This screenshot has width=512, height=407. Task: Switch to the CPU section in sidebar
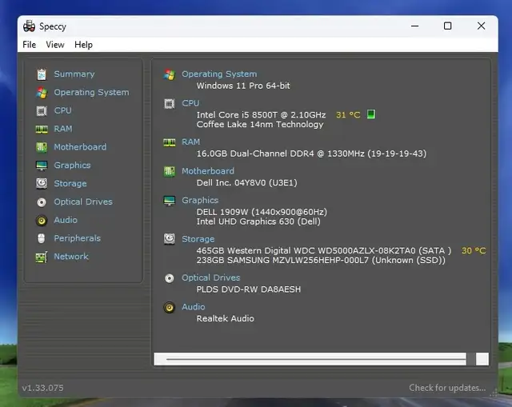62,110
